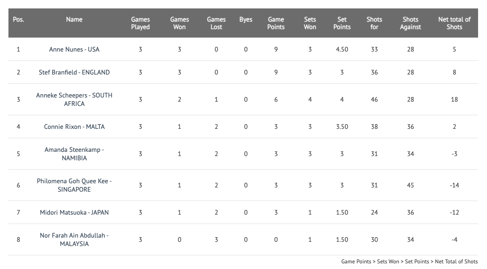Open Anneke Scheepers - SOUTH AFRICA player

pyautogui.click(x=74, y=99)
